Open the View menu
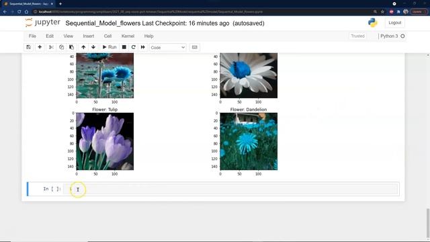This screenshot has height=242, width=430. point(69,36)
